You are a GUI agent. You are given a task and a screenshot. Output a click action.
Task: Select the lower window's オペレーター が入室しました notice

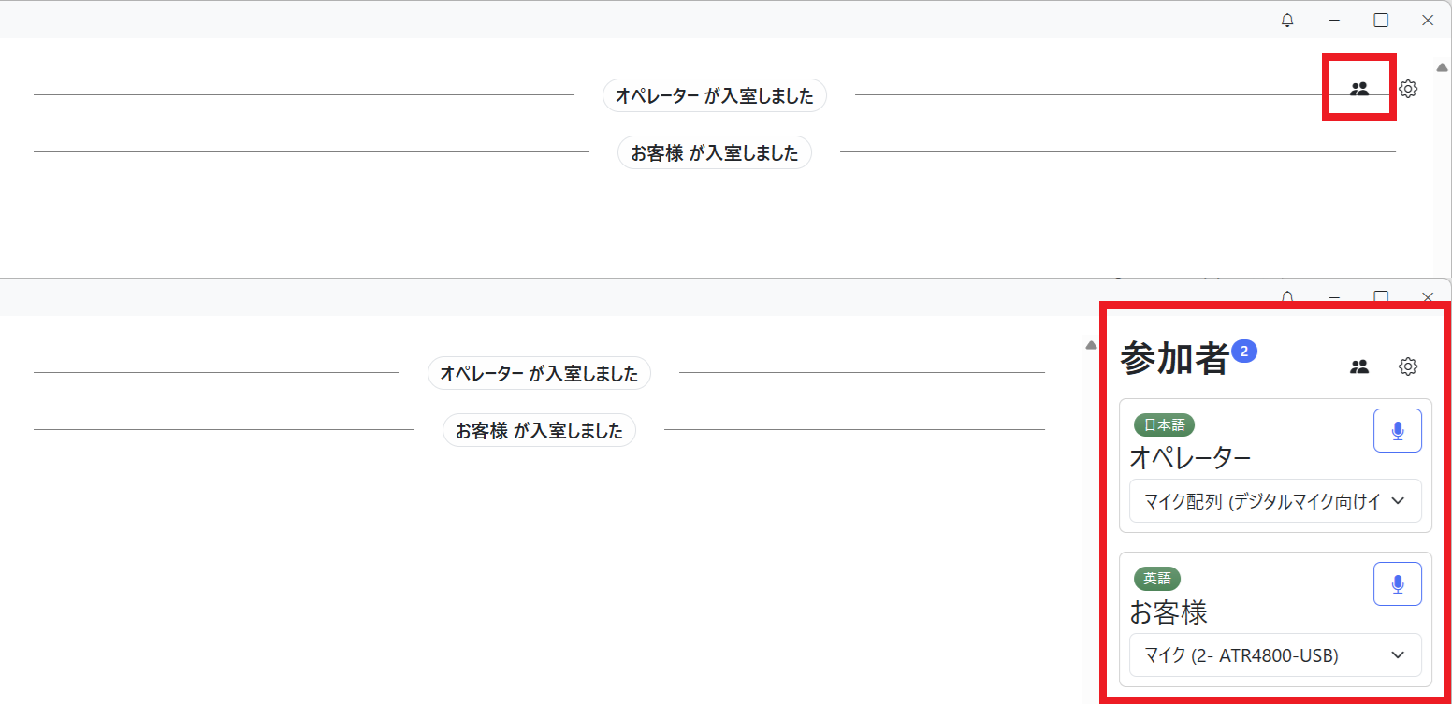click(539, 374)
